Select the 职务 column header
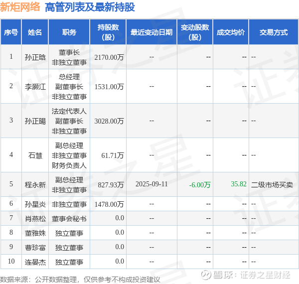The width and height of the screenshot is (299, 284). point(69,32)
